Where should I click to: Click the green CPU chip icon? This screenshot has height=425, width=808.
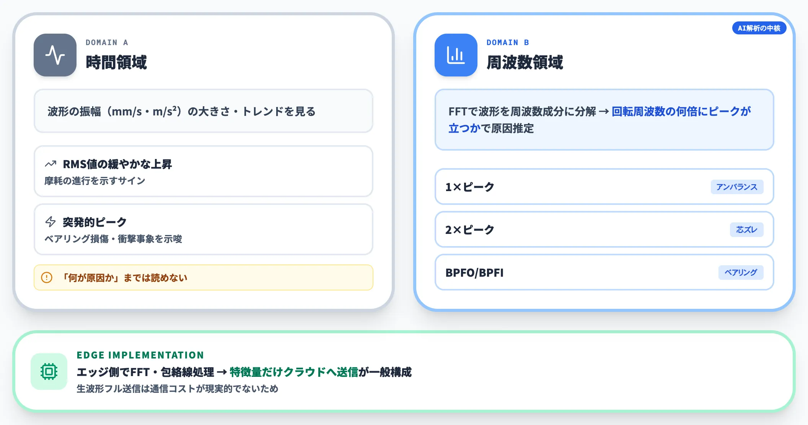pyautogui.click(x=49, y=371)
